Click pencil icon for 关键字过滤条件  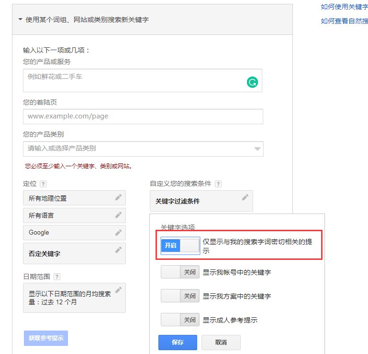[245, 197]
